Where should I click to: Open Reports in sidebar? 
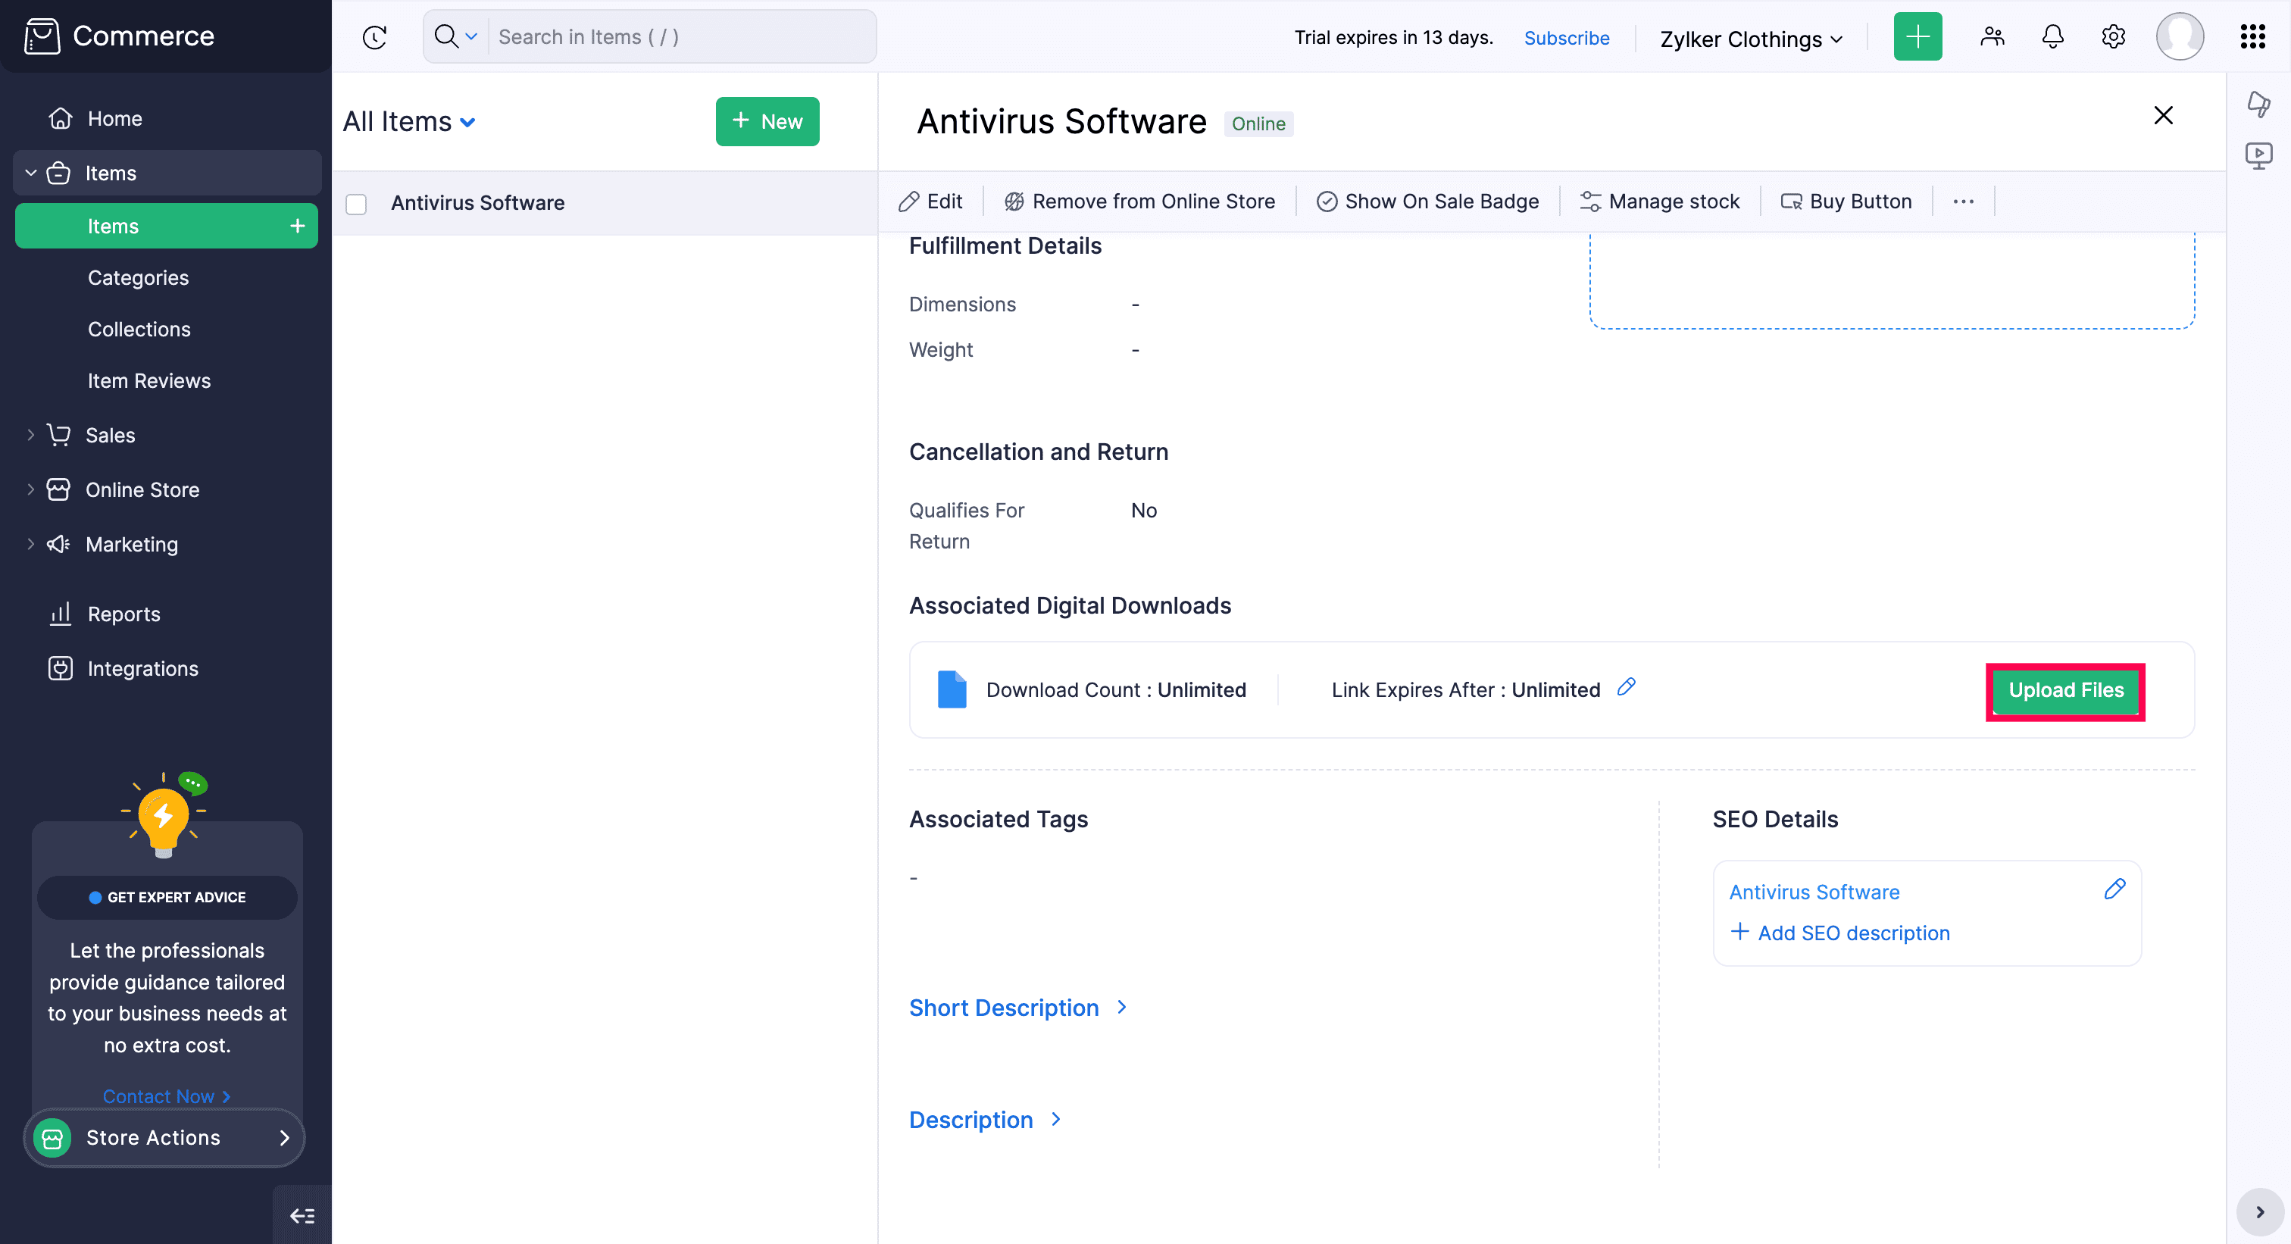coord(123,614)
